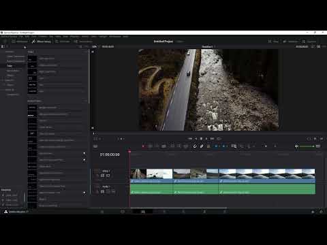Add a blue flag to the clip

[x=216, y=146]
